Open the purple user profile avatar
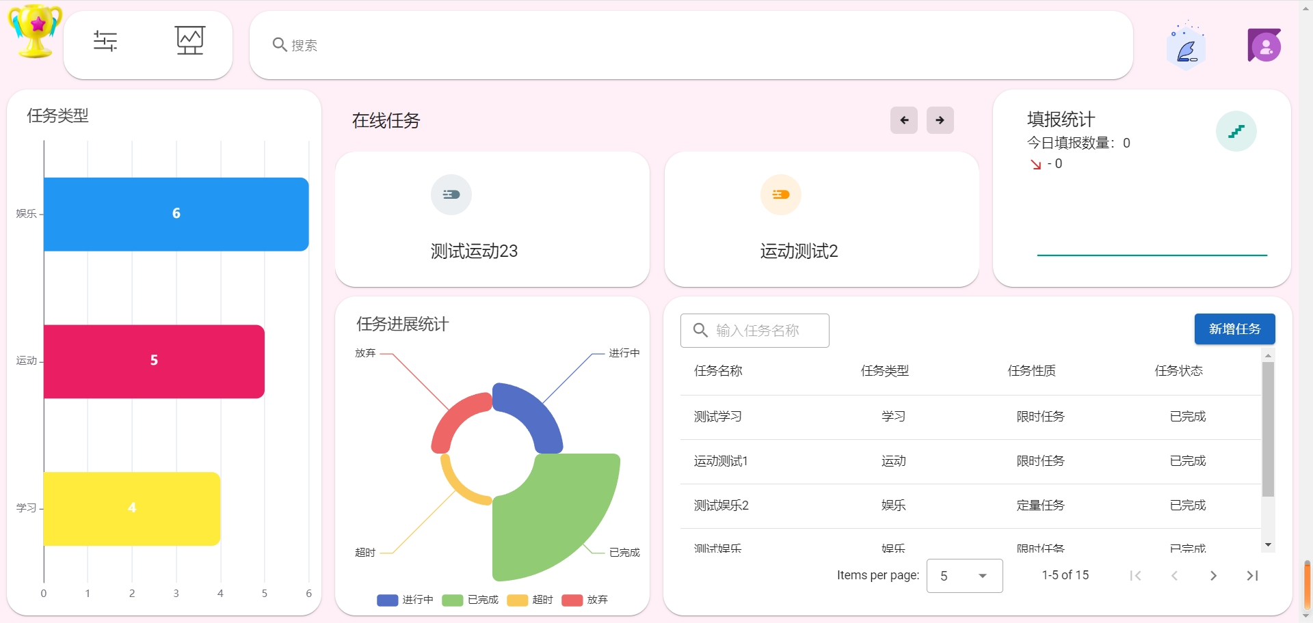 pos(1264,46)
